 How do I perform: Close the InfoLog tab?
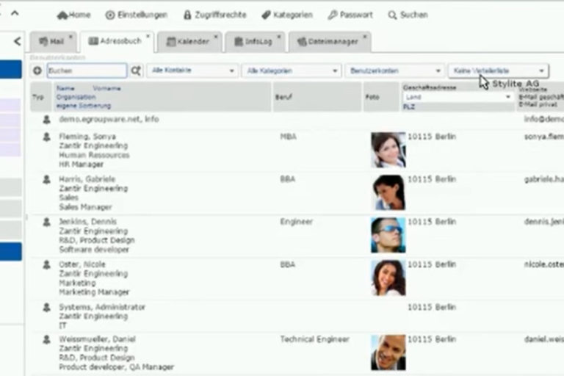[278, 36]
